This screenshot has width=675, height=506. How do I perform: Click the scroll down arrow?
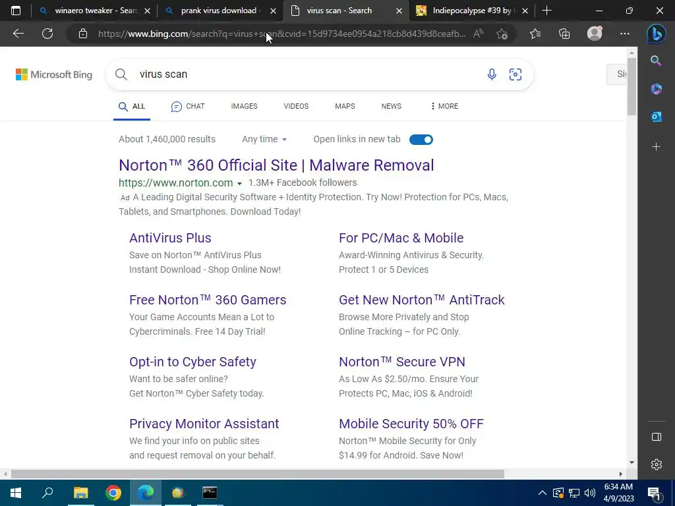[x=631, y=463]
